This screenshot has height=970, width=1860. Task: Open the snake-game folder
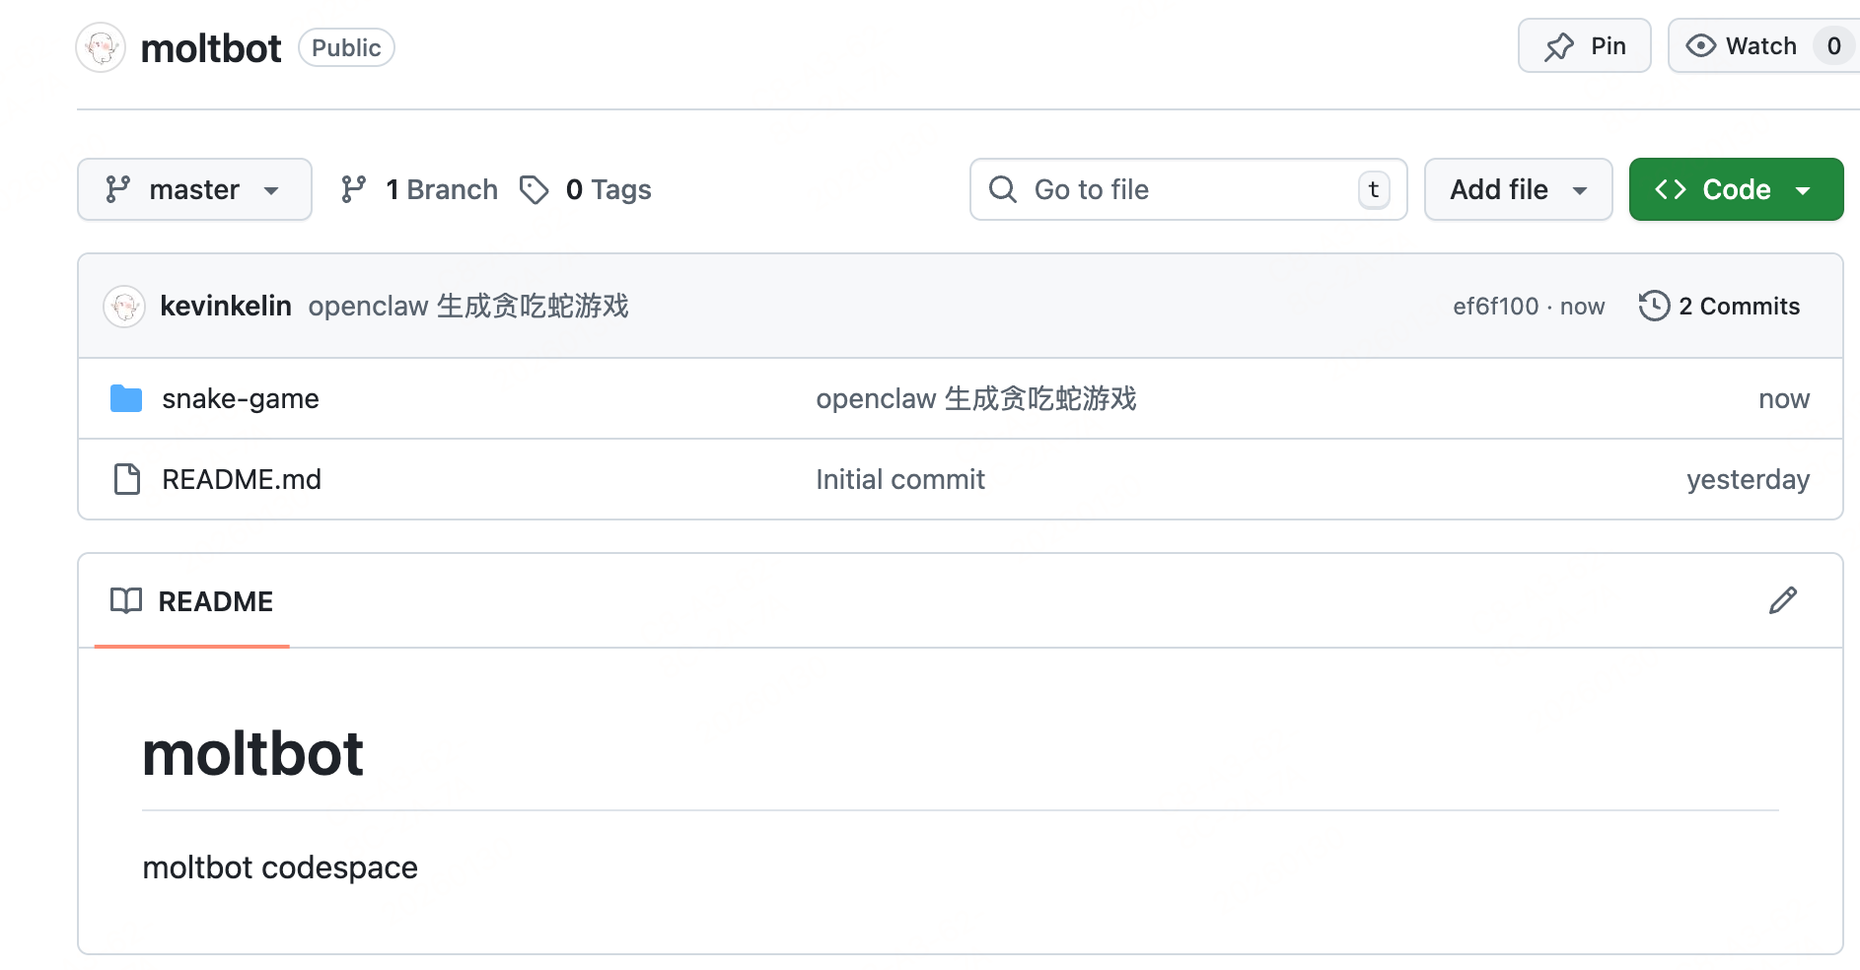241,398
